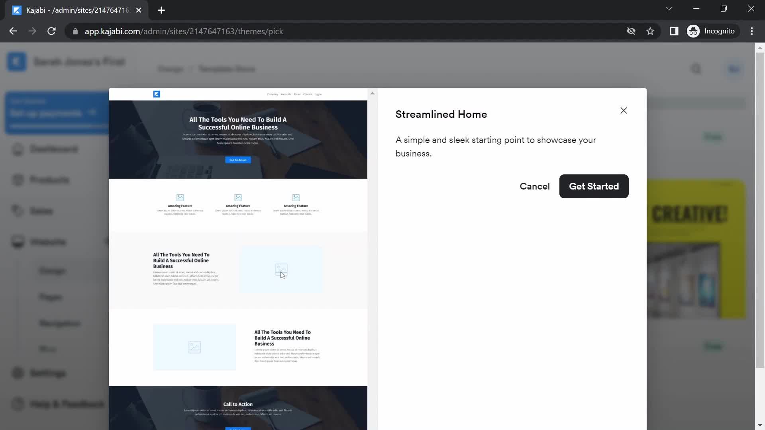Click the Call To Action button in hero preview
Screen dimensions: 765x430
[x=238, y=160]
